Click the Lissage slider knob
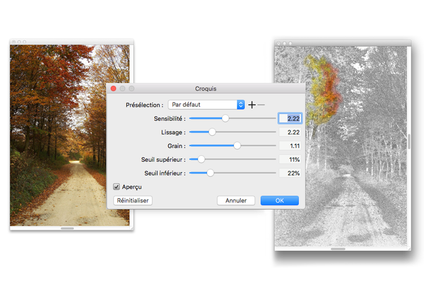This screenshot has height=283, width=424. (212, 132)
